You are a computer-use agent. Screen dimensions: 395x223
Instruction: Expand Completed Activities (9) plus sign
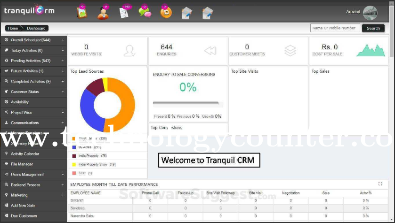63,81
